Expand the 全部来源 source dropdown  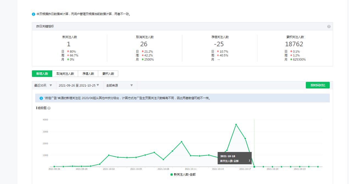point(120,85)
